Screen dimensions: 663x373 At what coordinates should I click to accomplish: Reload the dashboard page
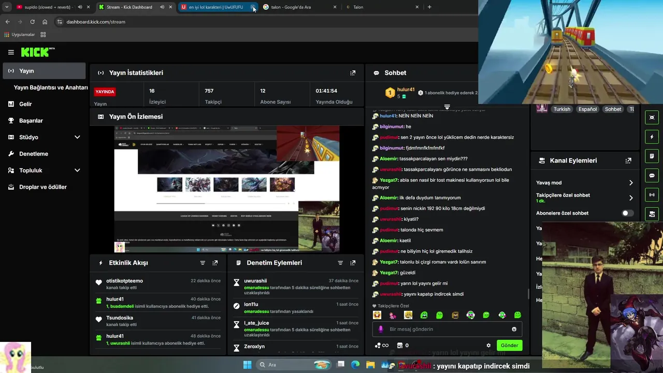[32, 22]
